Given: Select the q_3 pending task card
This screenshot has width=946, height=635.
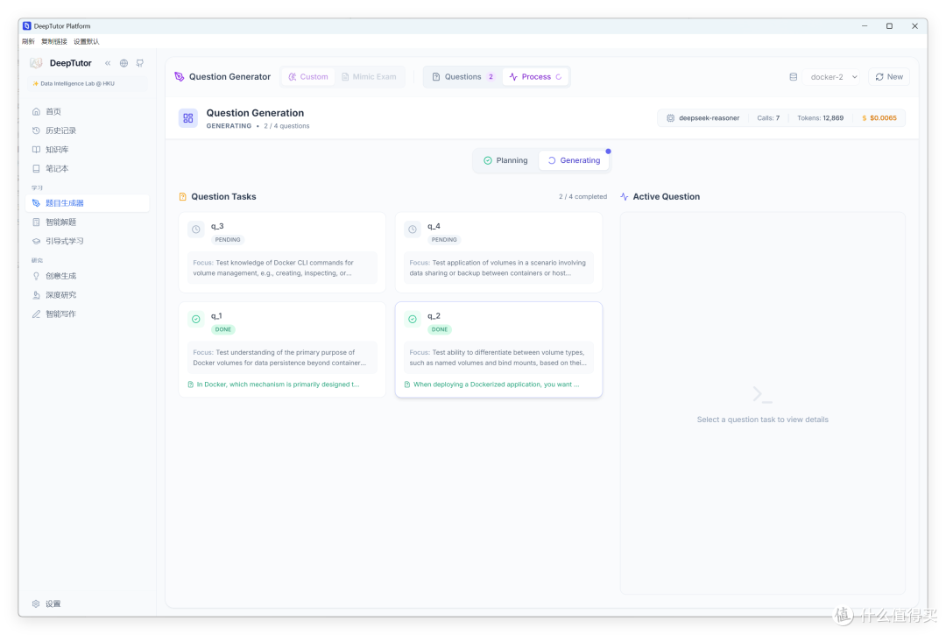Looking at the screenshot, I should tap(282, 252).
